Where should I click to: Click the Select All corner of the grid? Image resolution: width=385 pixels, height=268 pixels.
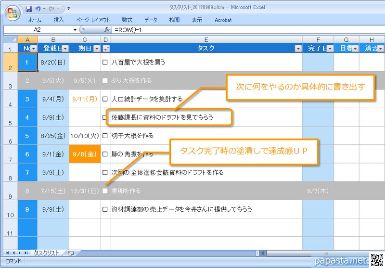point(9,39)
